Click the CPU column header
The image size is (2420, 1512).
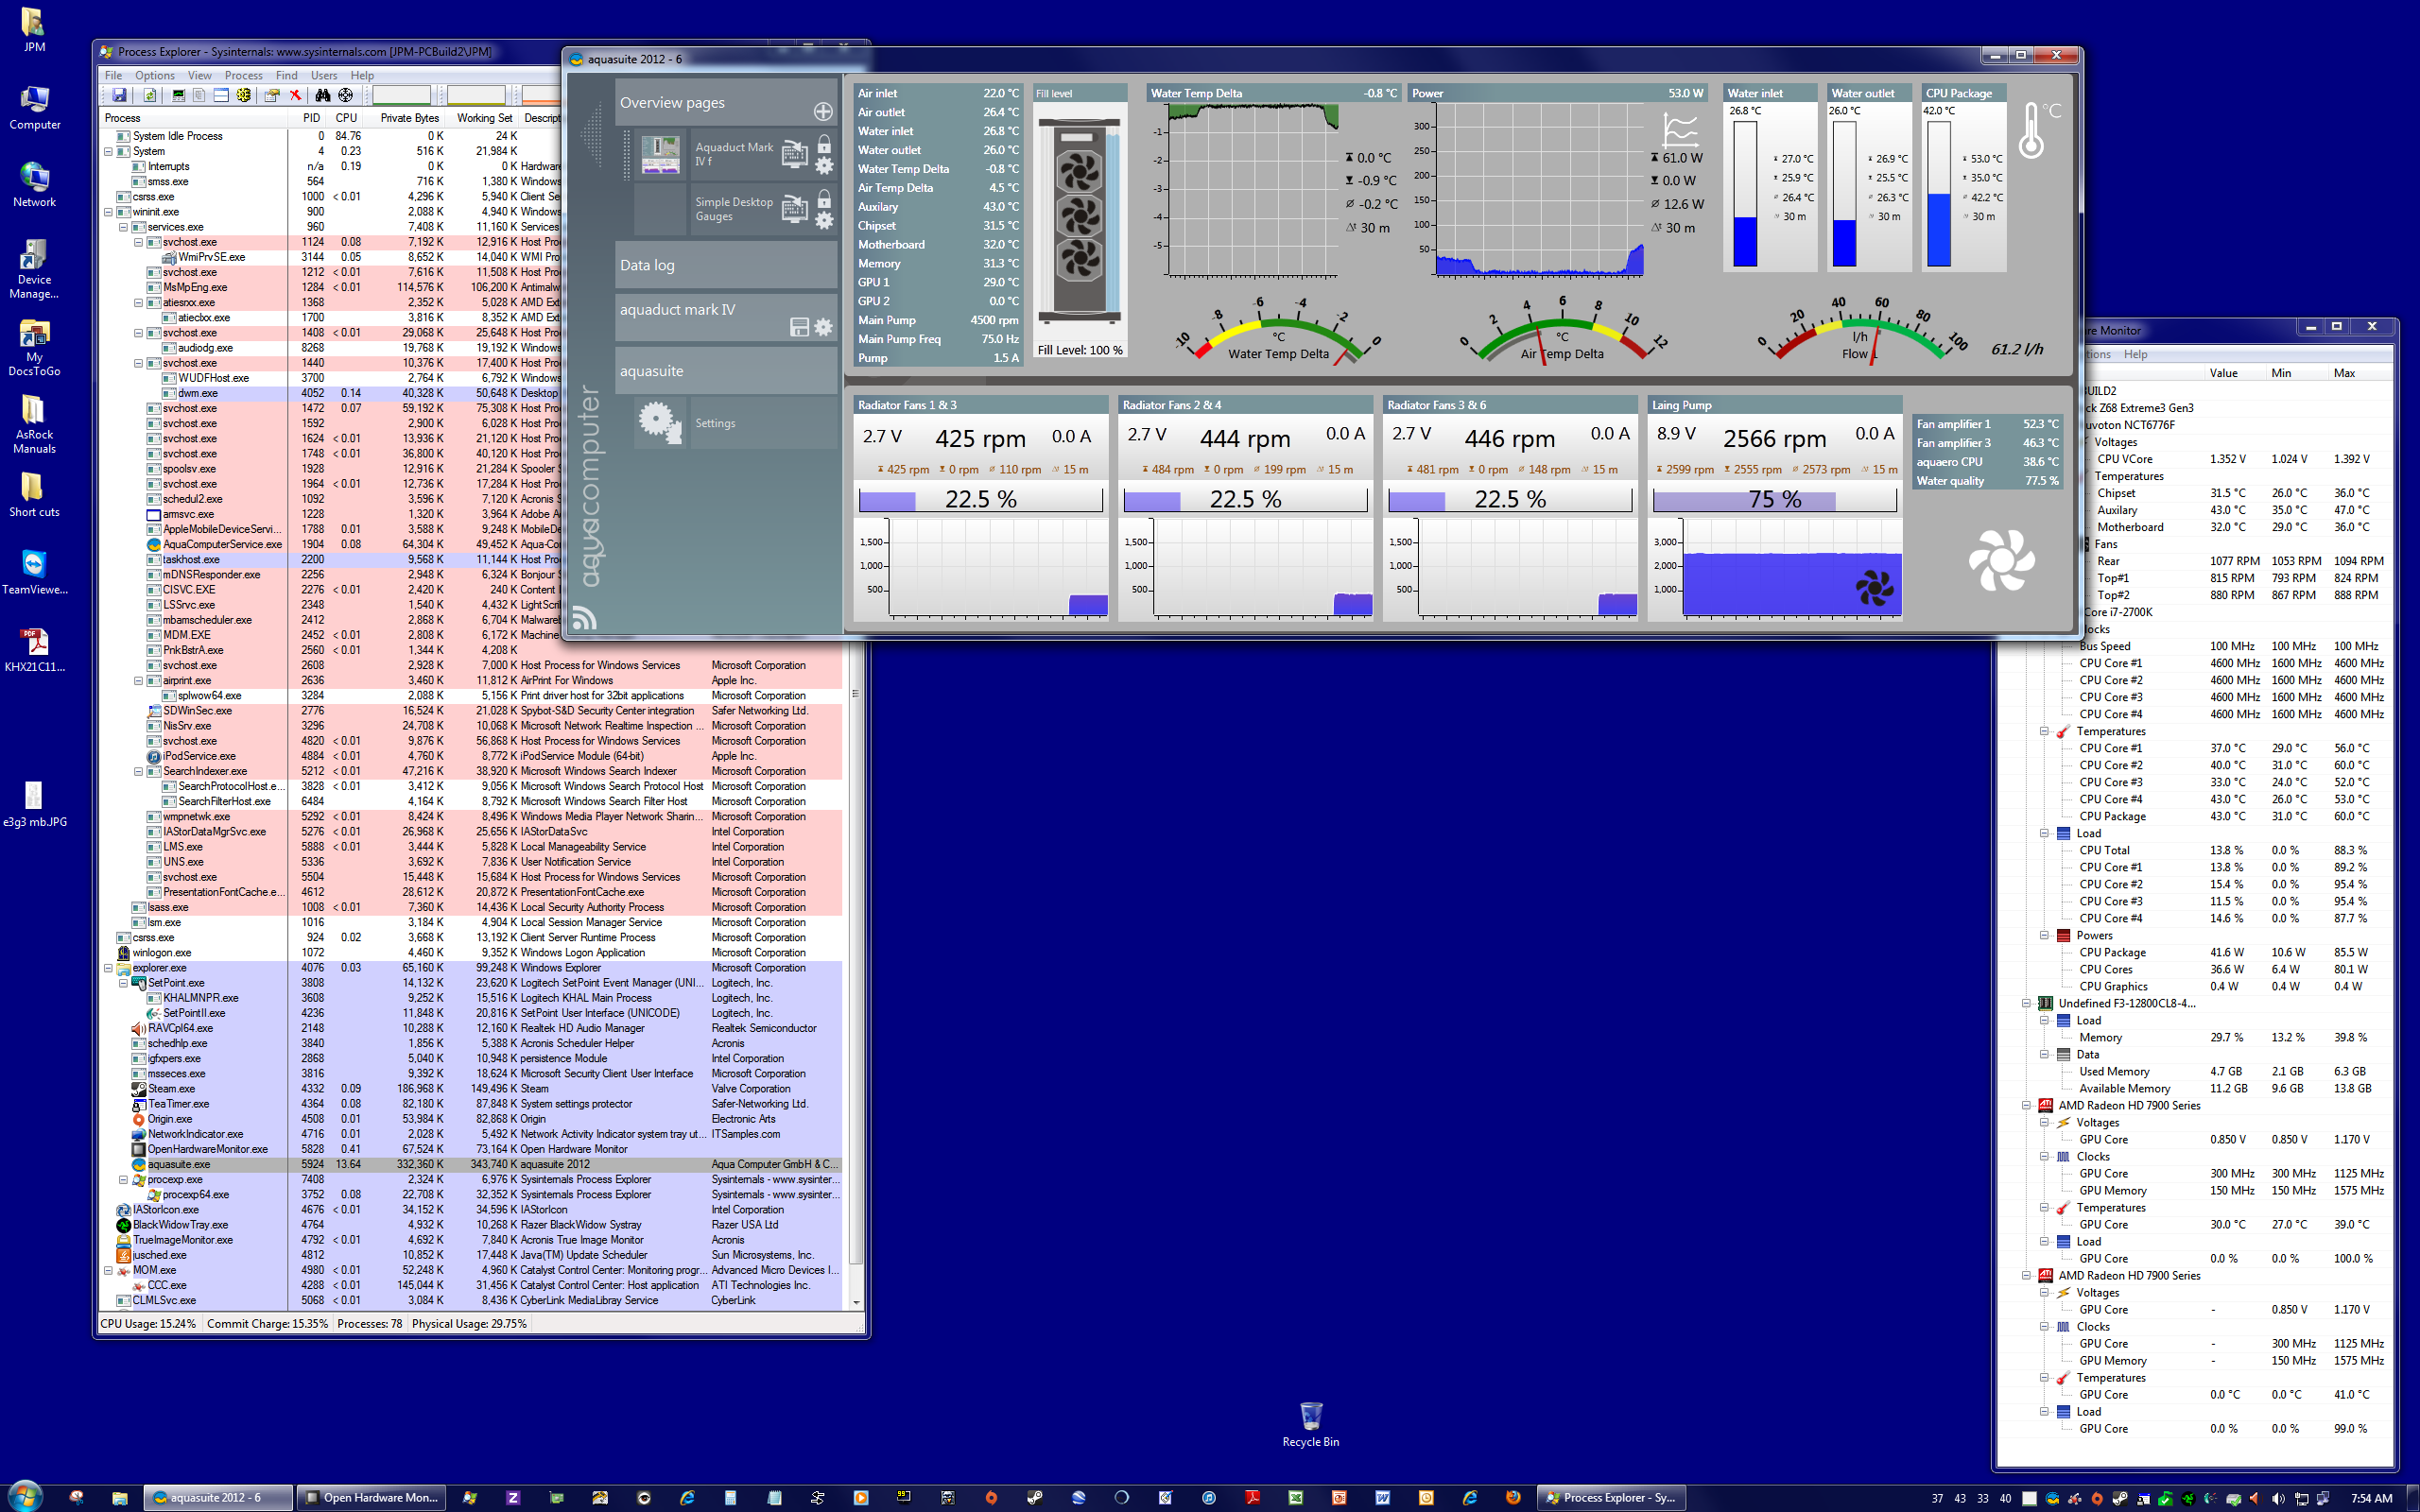(x=346, y=118)
